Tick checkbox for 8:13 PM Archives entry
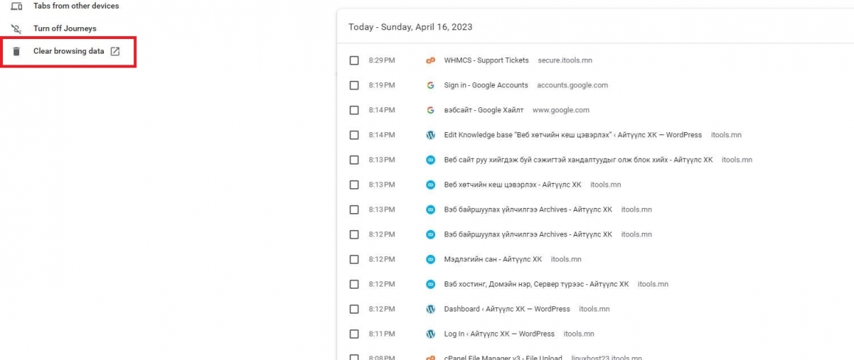This screenshot has width=854, height=360. (x=354, y=209)
